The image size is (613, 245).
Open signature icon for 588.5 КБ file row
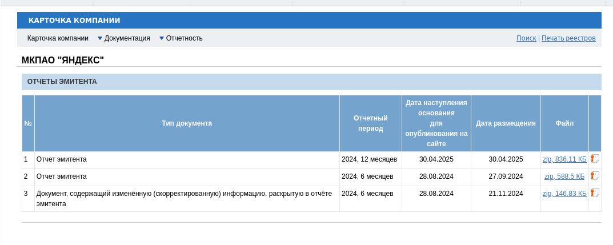point(595,176)
